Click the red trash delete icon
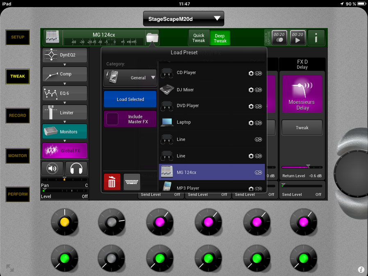 [x=112, y=182]
